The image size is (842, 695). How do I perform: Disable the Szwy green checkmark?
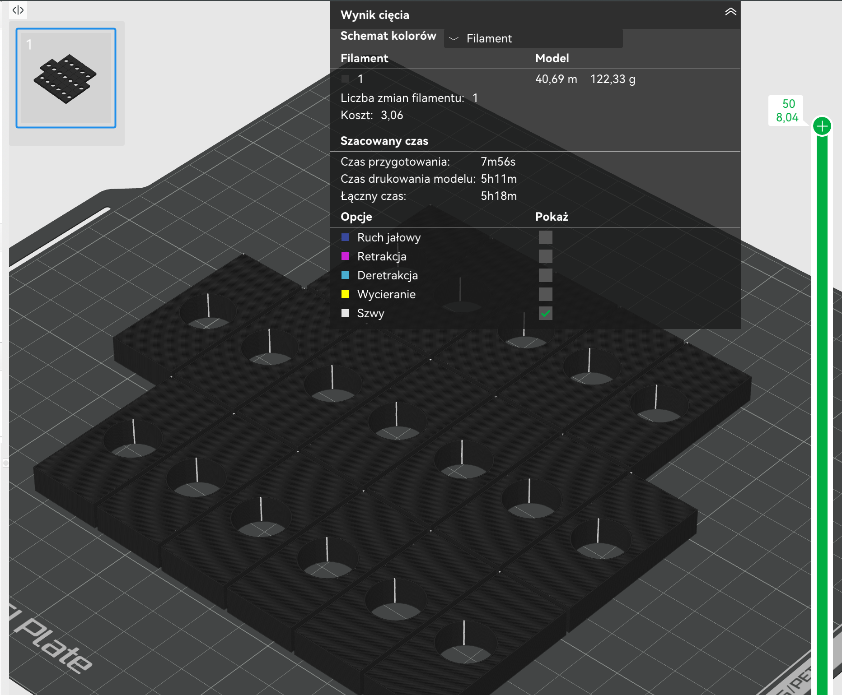tap(546, 313)
